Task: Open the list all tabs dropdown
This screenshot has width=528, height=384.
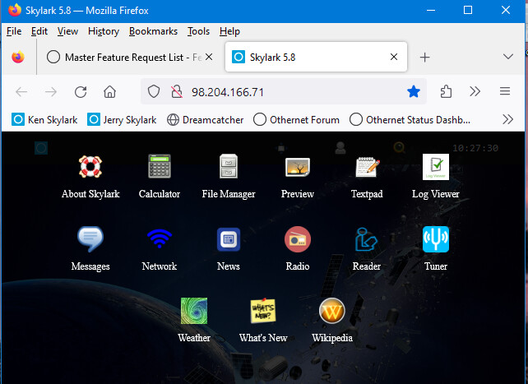Action: tap(508, 57)
